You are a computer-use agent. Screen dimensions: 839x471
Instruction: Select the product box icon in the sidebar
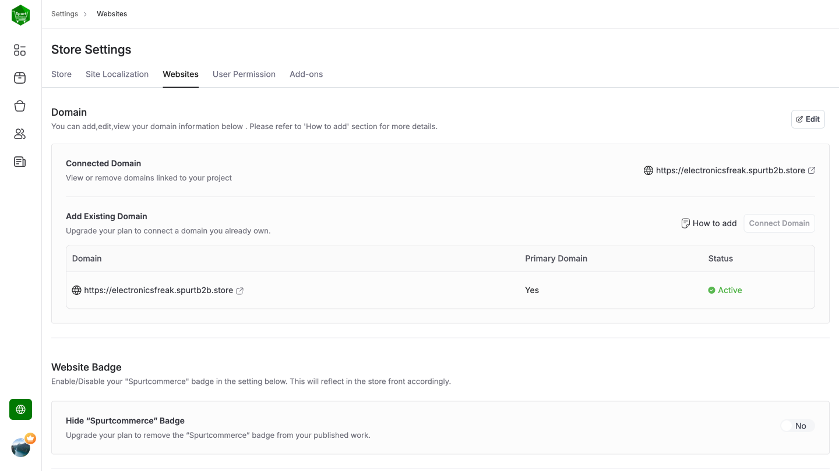point(19,78)
